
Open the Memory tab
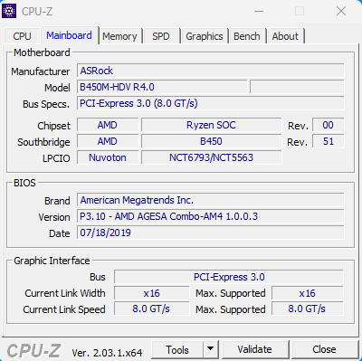[x=119, y=36]
